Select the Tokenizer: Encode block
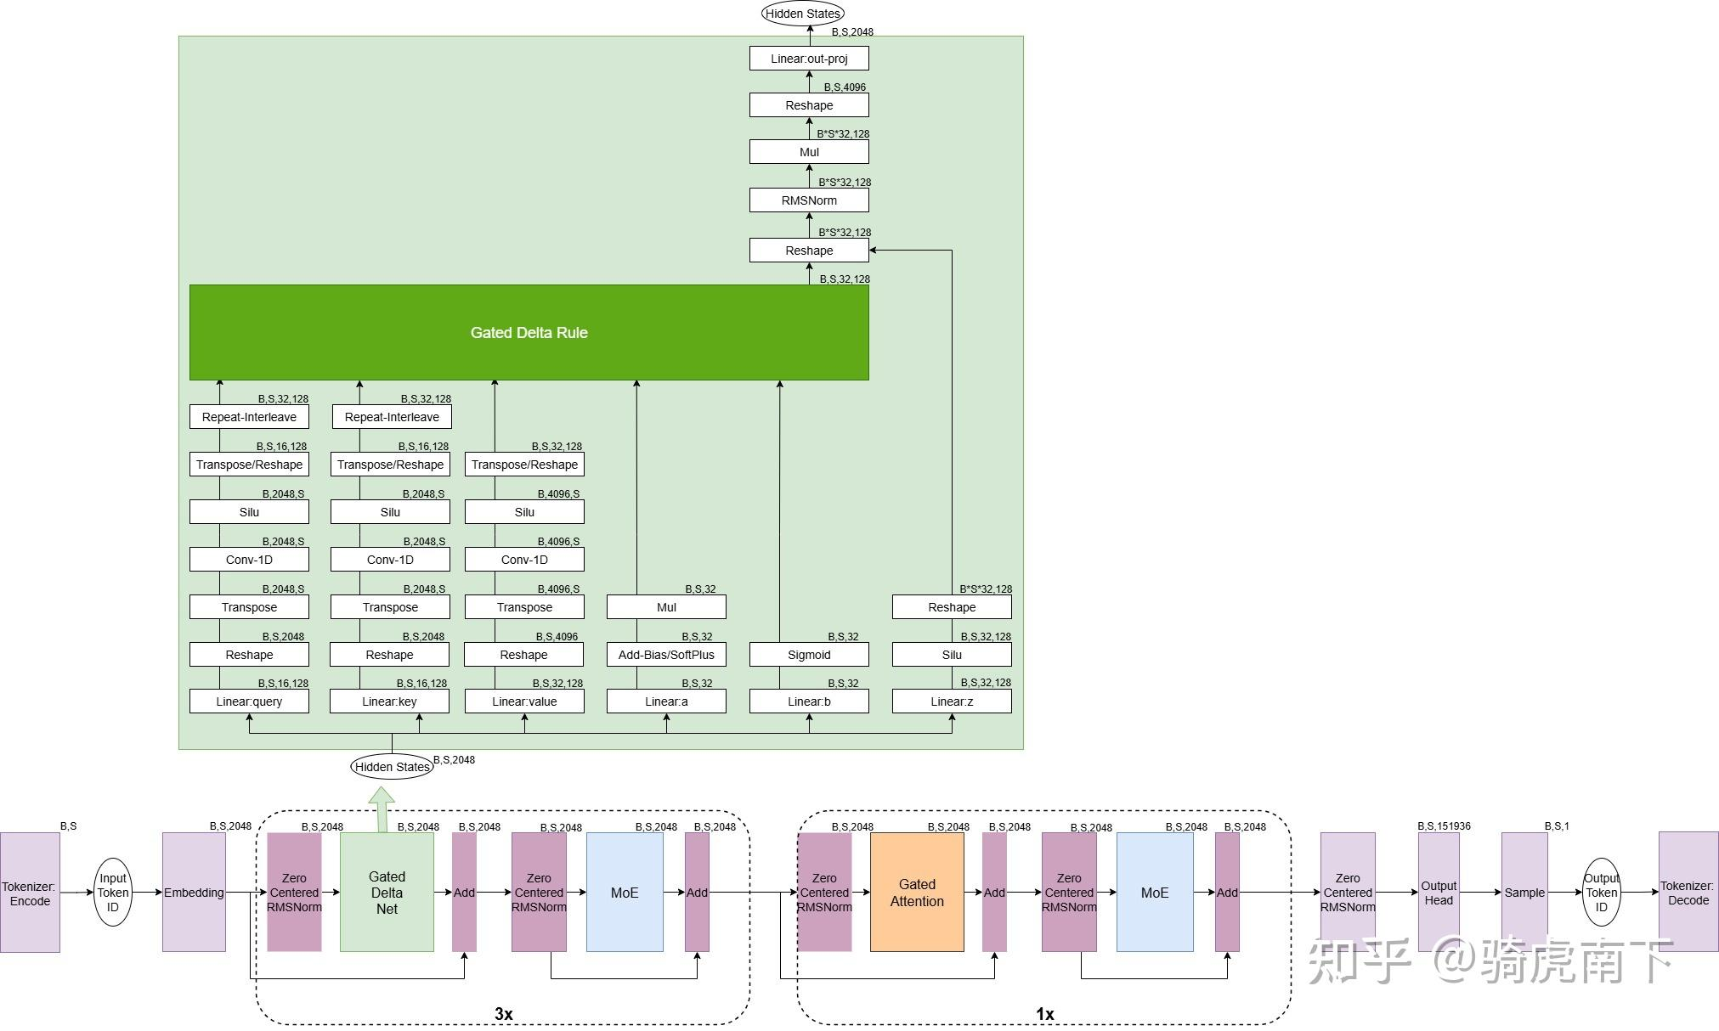1719x1031 pixels. [30, 893]
